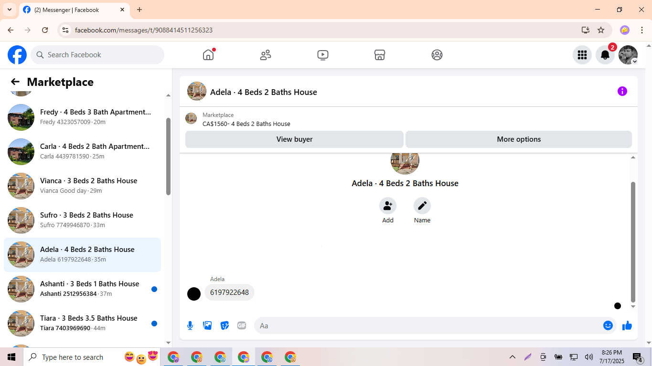Open the emoji picker smiley icon
The height and width of the screenshot is (366, 652).
(608, 325)
